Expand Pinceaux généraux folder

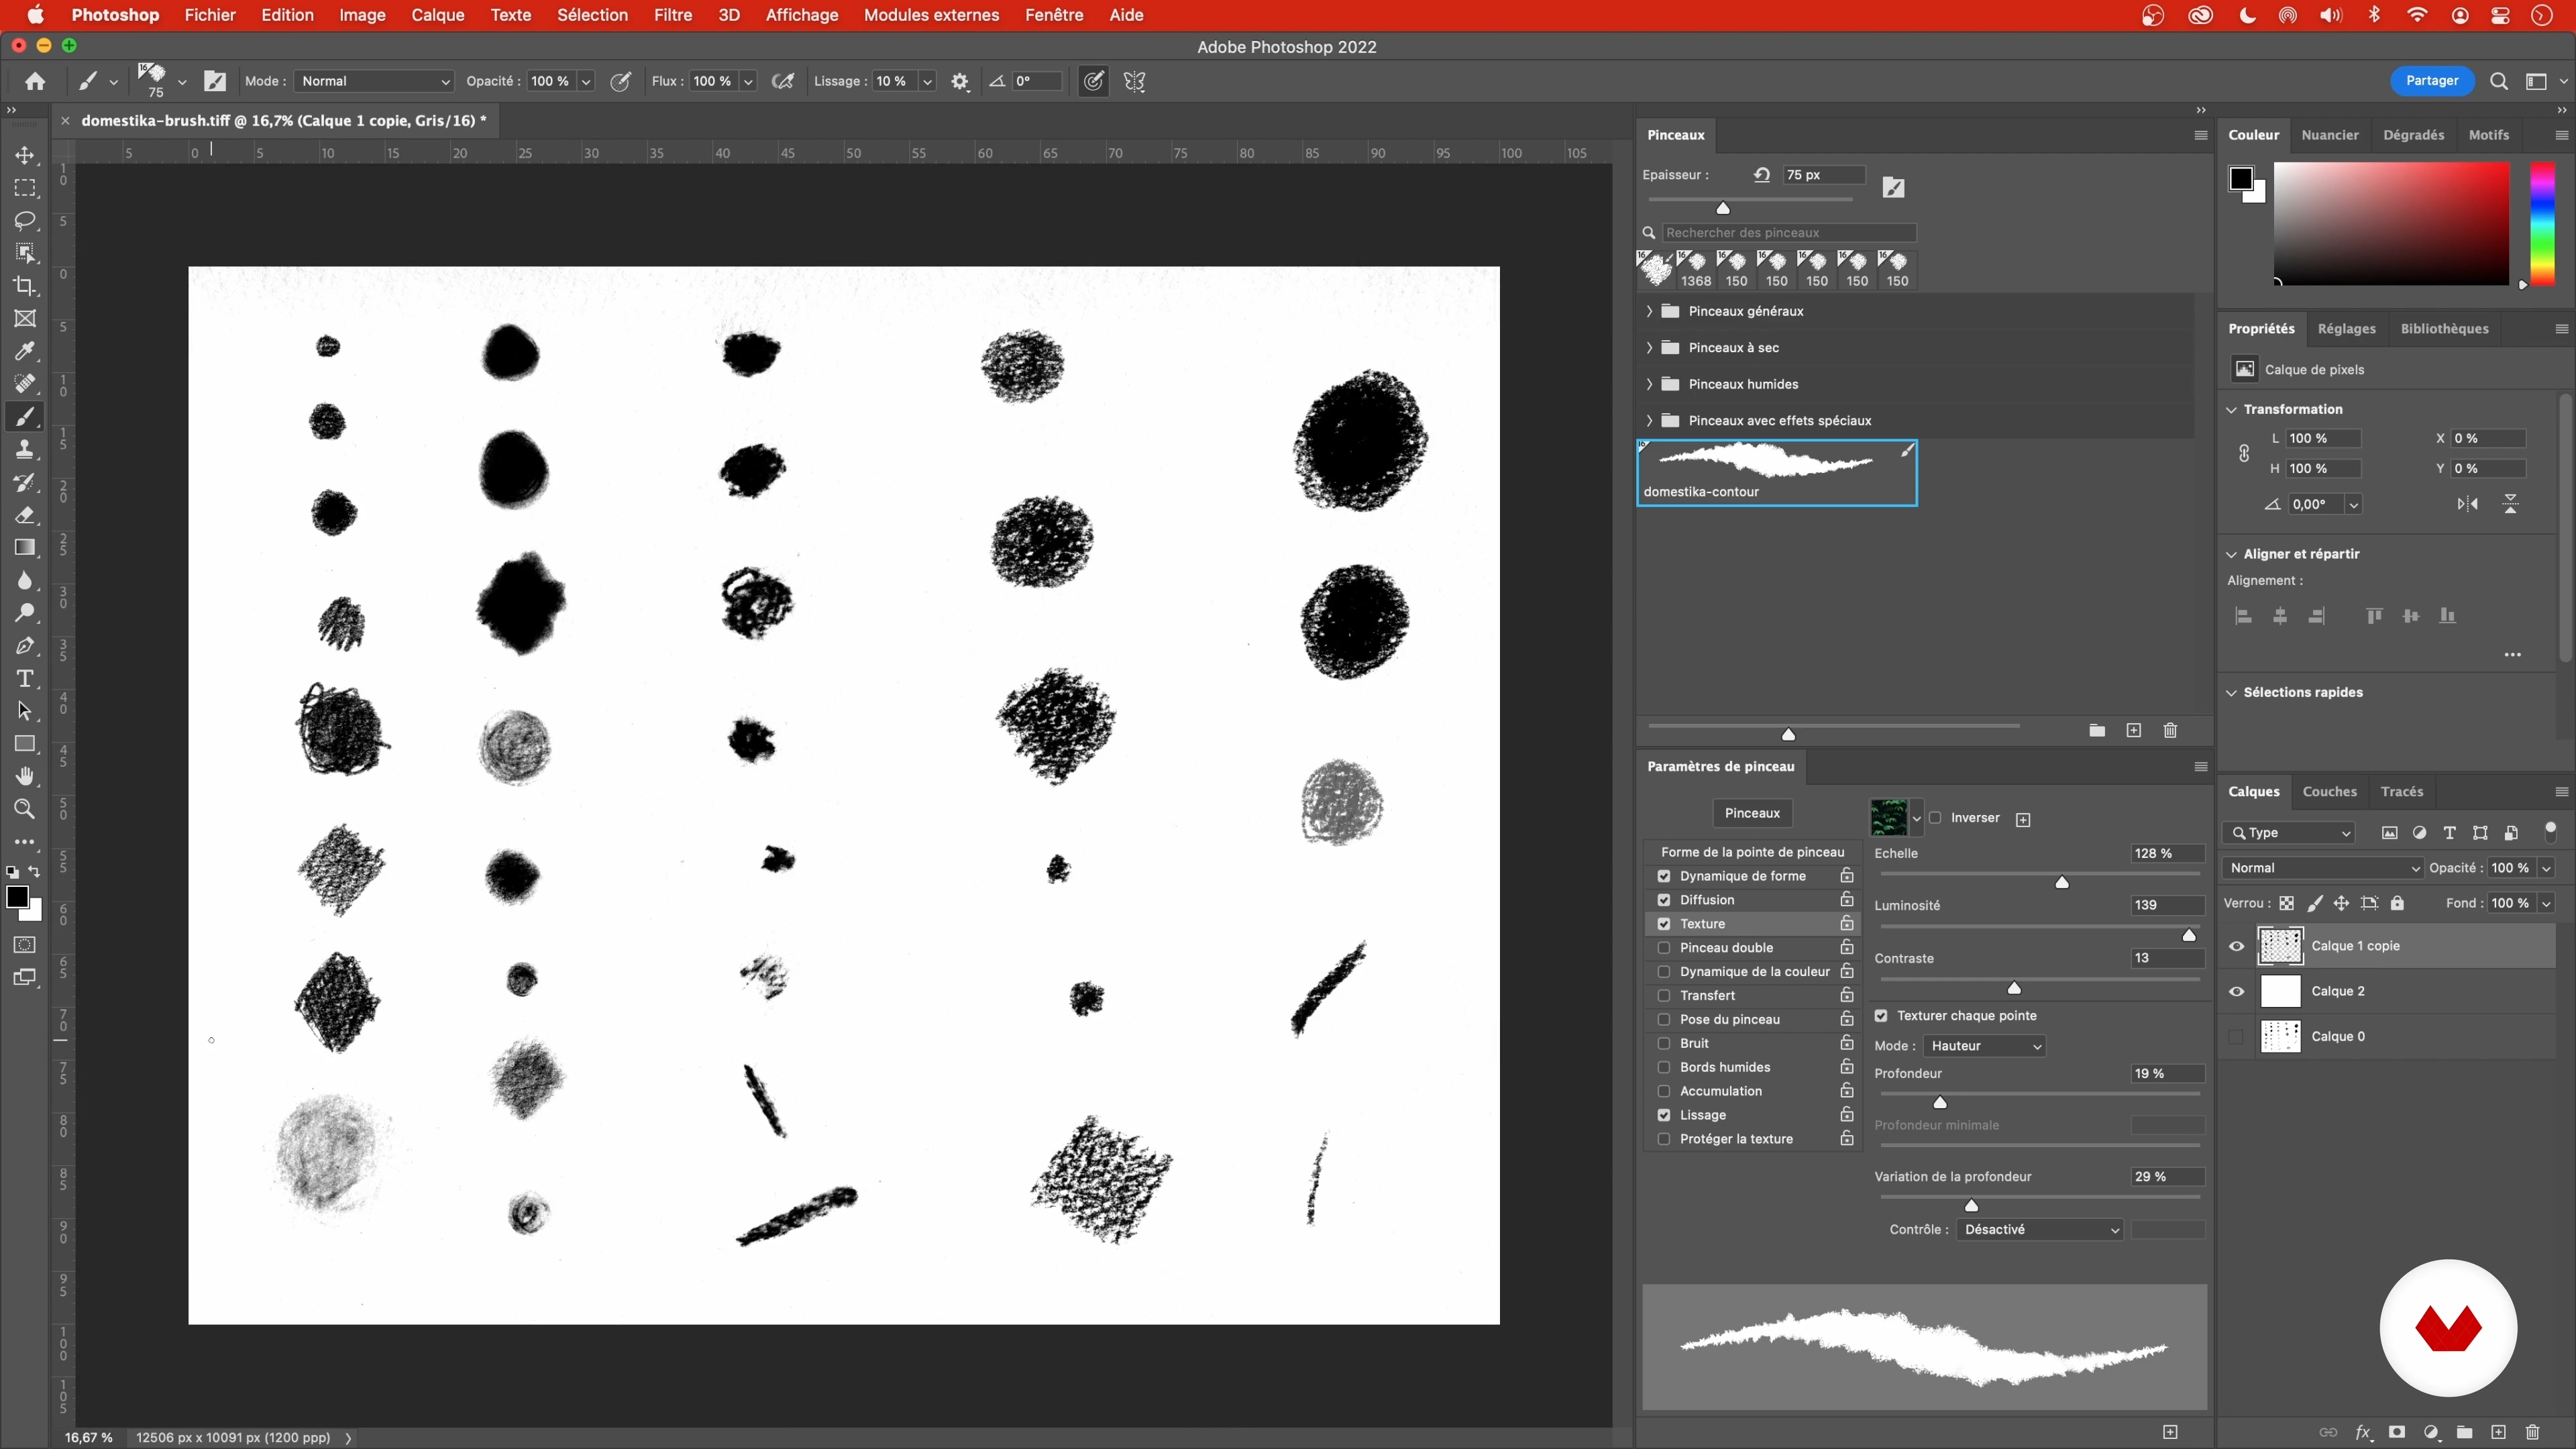(1649, 311)
